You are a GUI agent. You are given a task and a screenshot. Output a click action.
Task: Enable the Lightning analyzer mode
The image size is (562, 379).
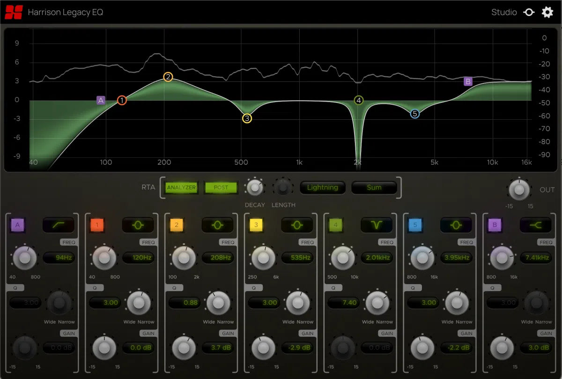[323, 187]
